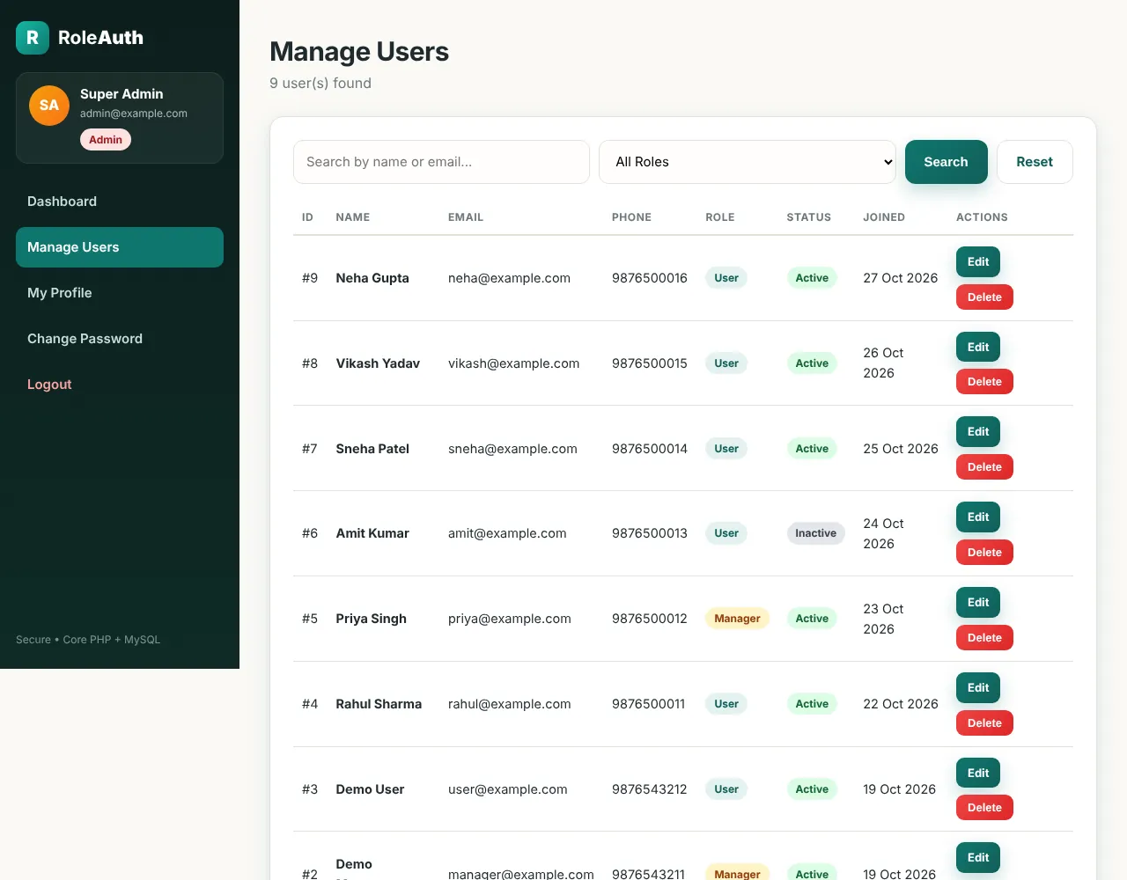
Task: Edit user Neha Gupta
Action: coord(978,261)
